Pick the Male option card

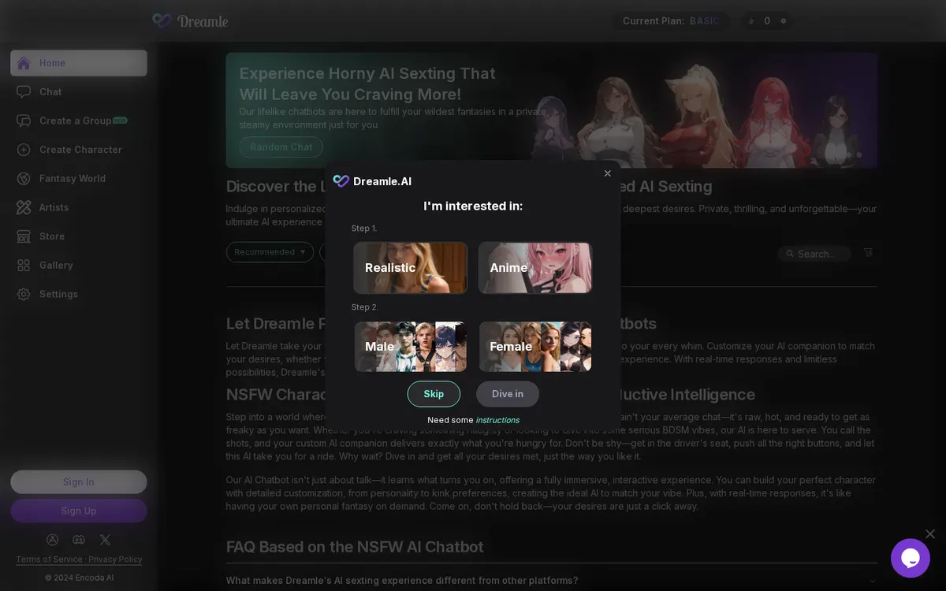coord(410,347)
